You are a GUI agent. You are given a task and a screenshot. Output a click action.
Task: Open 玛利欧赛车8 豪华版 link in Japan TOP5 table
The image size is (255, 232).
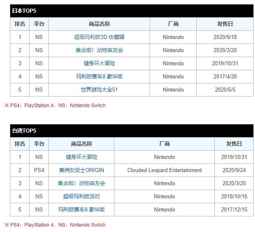[99, 76]
